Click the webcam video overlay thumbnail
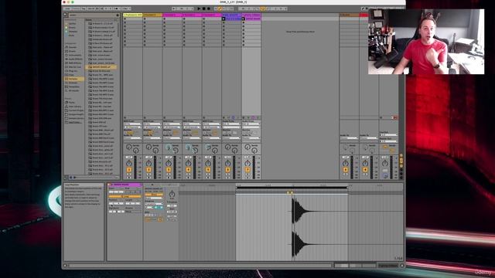The image size is (495, 278). click(426, 42)
